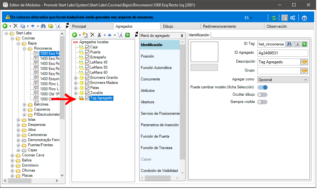Click module tree vertical scrollbar down arrow

pos(62,175)
